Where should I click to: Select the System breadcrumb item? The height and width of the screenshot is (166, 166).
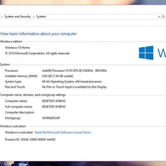[x=41, y=17]
